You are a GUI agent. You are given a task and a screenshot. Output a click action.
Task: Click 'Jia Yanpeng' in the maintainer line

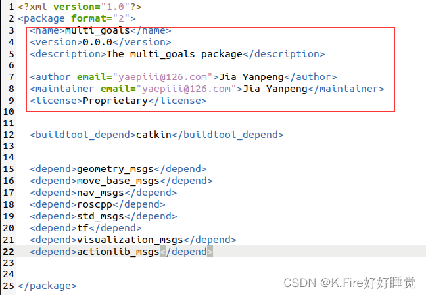[x=275, y=89]
